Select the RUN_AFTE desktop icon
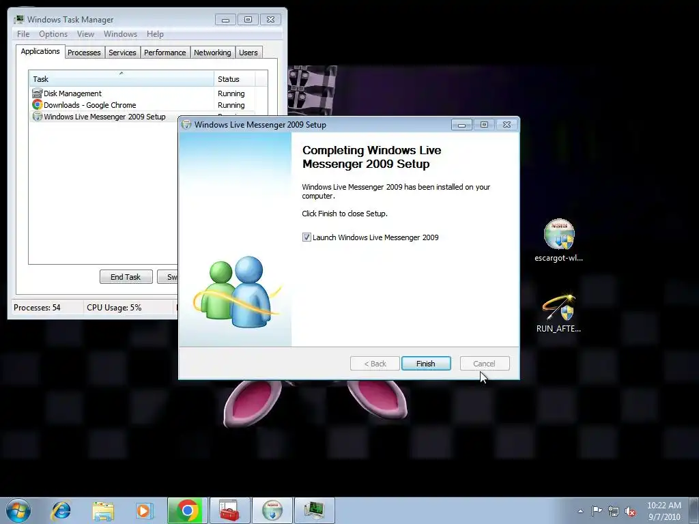The image size is (699, 524). click(x=558, y=313)
